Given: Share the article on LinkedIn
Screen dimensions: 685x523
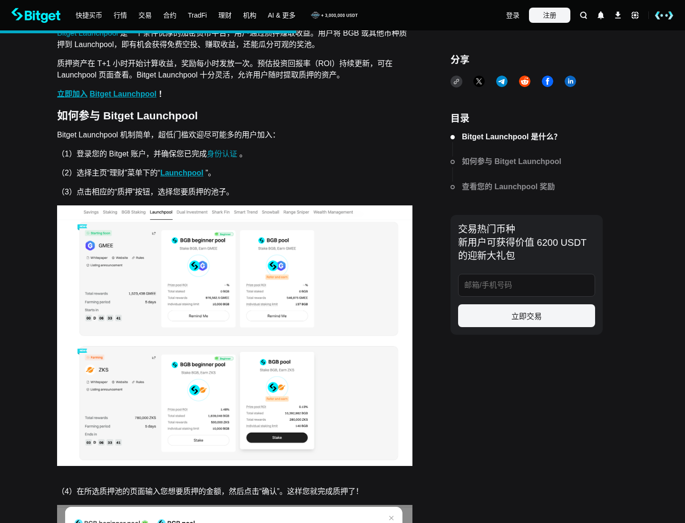Looking at the screenshot, I should click(570, 81).
